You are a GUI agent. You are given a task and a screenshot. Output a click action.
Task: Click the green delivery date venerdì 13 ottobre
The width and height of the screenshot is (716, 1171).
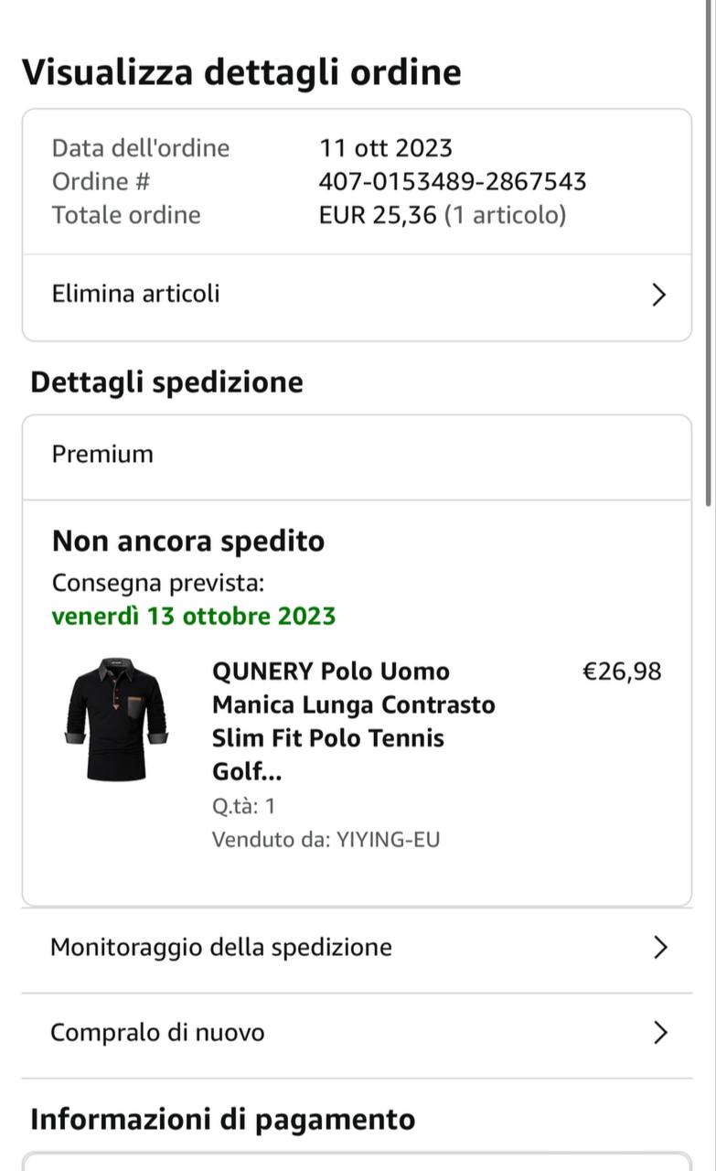click(194, 617)
